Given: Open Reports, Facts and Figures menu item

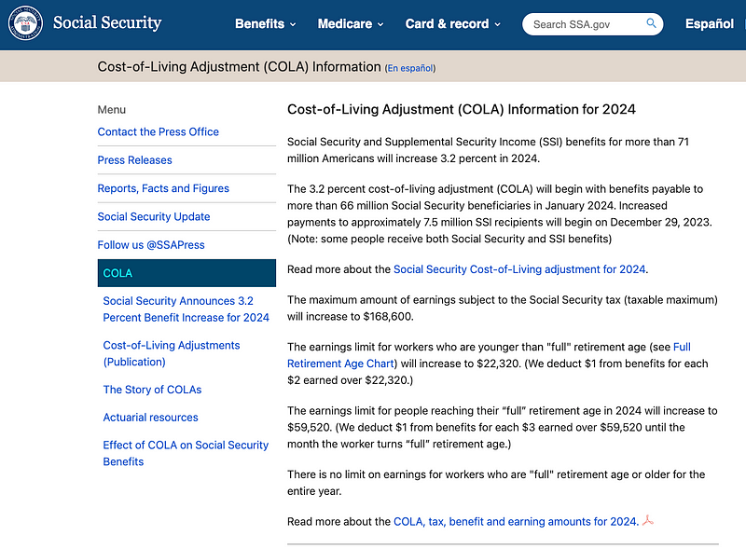Looking at the screenshot, I should click(x=163, y=188).
